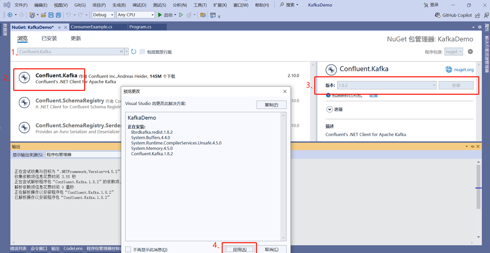Click the find in files folder icon
Image resolution: width=490 pixels, height=253 pixels.
(203, 15)
